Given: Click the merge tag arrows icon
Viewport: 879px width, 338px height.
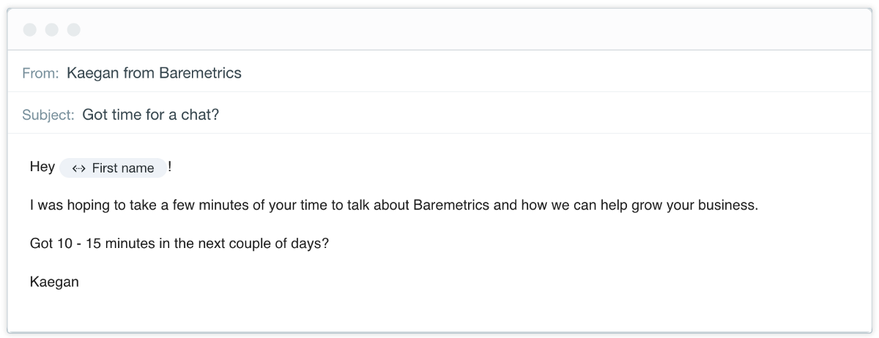Looking at the screenshot, I should click(x=79, y=168).
